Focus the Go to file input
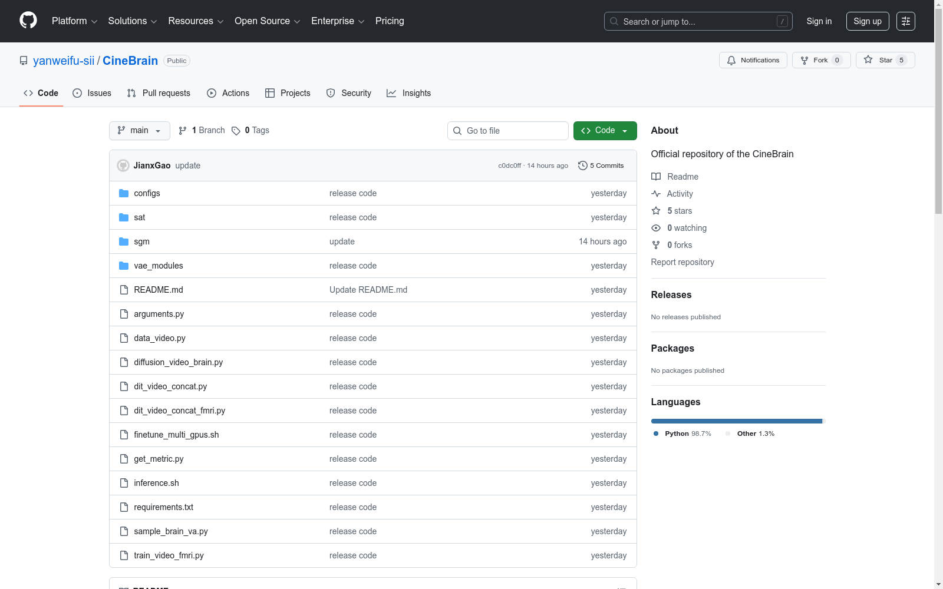 (508, 131)
